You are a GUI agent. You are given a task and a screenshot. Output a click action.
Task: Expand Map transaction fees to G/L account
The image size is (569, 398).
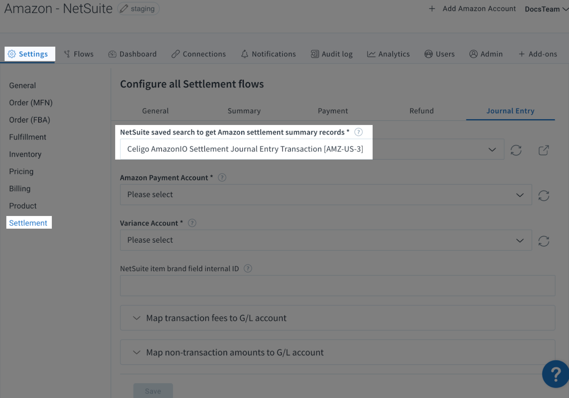click(x=337, y=318)
